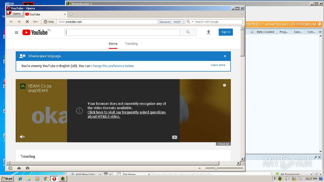The height and width of the screenshot is (182, 324).
Task: Stop loading the page
Action: pyautogui.click(x=27, y=22)
